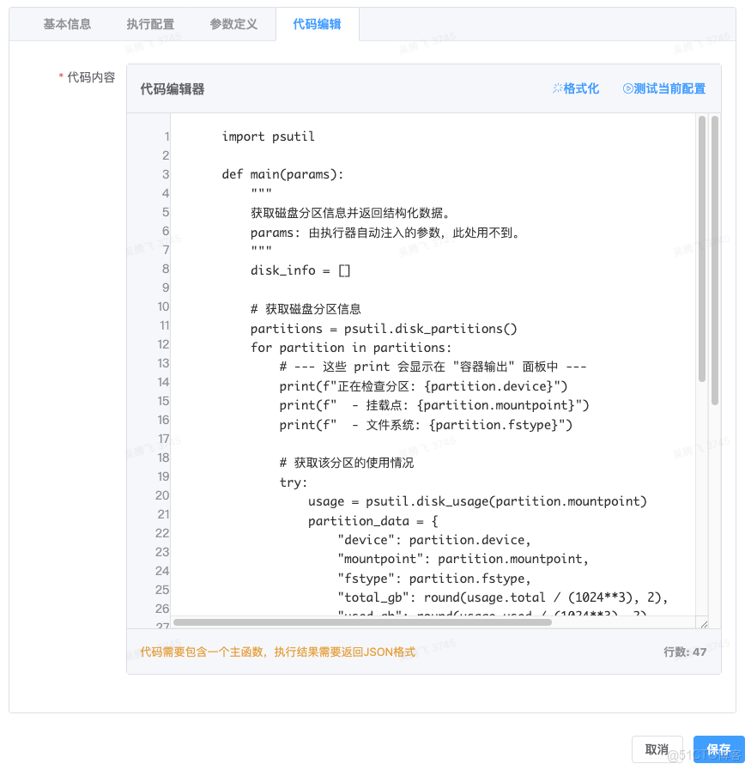Click line number 1 in gutter
Image resolution: width=751 pixels, height=770 pixels.
tap(167, 136)
